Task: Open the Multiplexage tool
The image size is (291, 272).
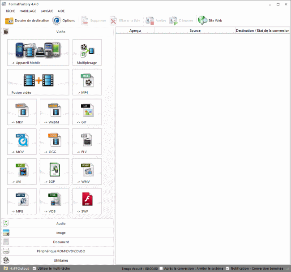Action: [x=87, y=52]
